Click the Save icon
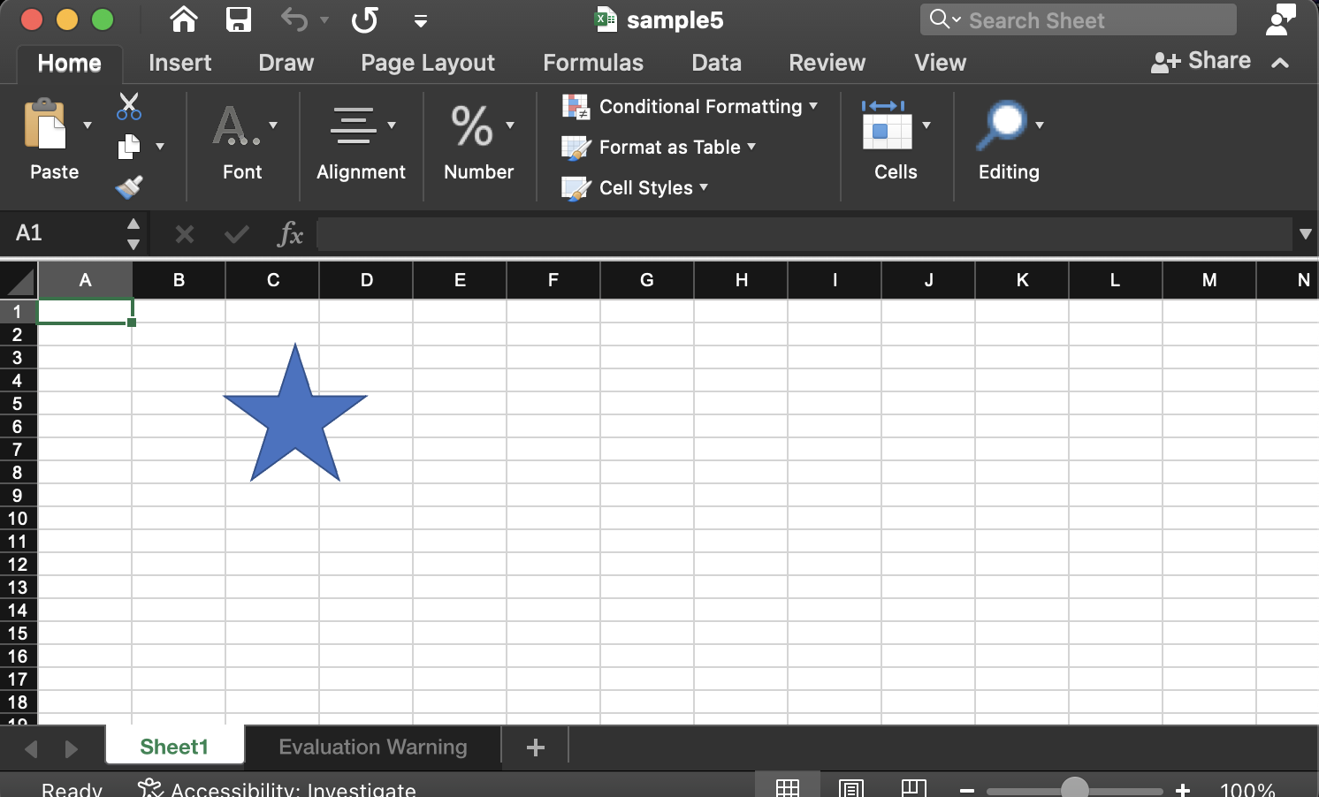Screen dimensions: 1319x797 [x=238, y=19]
